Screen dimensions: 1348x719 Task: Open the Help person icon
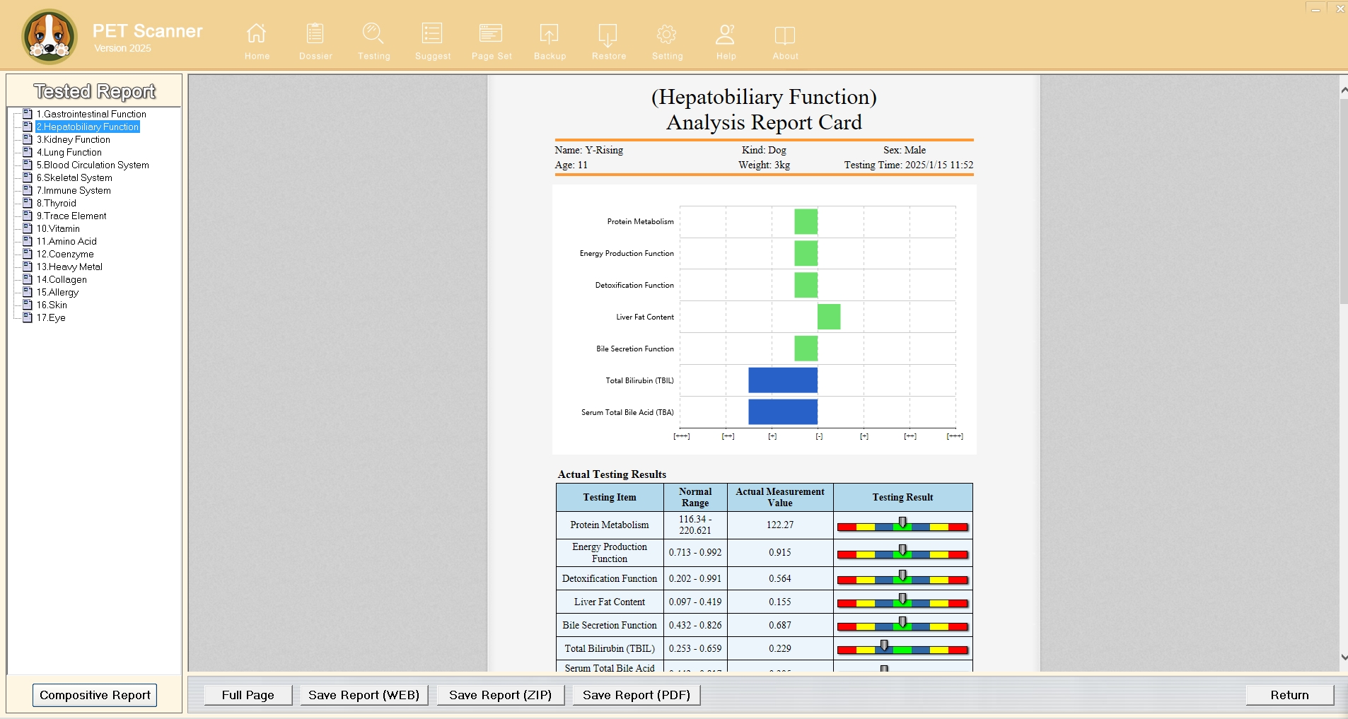[726, 33]
